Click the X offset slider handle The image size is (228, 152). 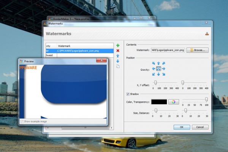pyautogui.click(x=155, y=82)
